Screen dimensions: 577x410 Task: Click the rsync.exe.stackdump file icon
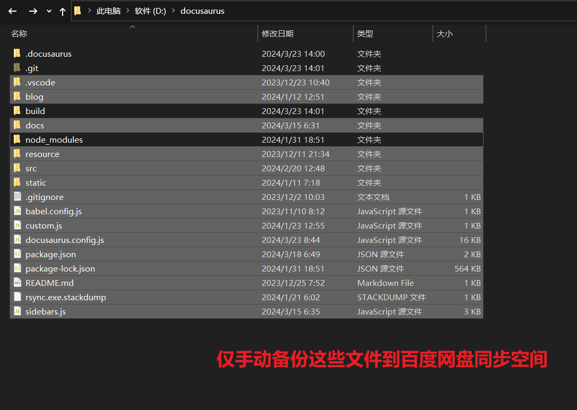(18, 296)
